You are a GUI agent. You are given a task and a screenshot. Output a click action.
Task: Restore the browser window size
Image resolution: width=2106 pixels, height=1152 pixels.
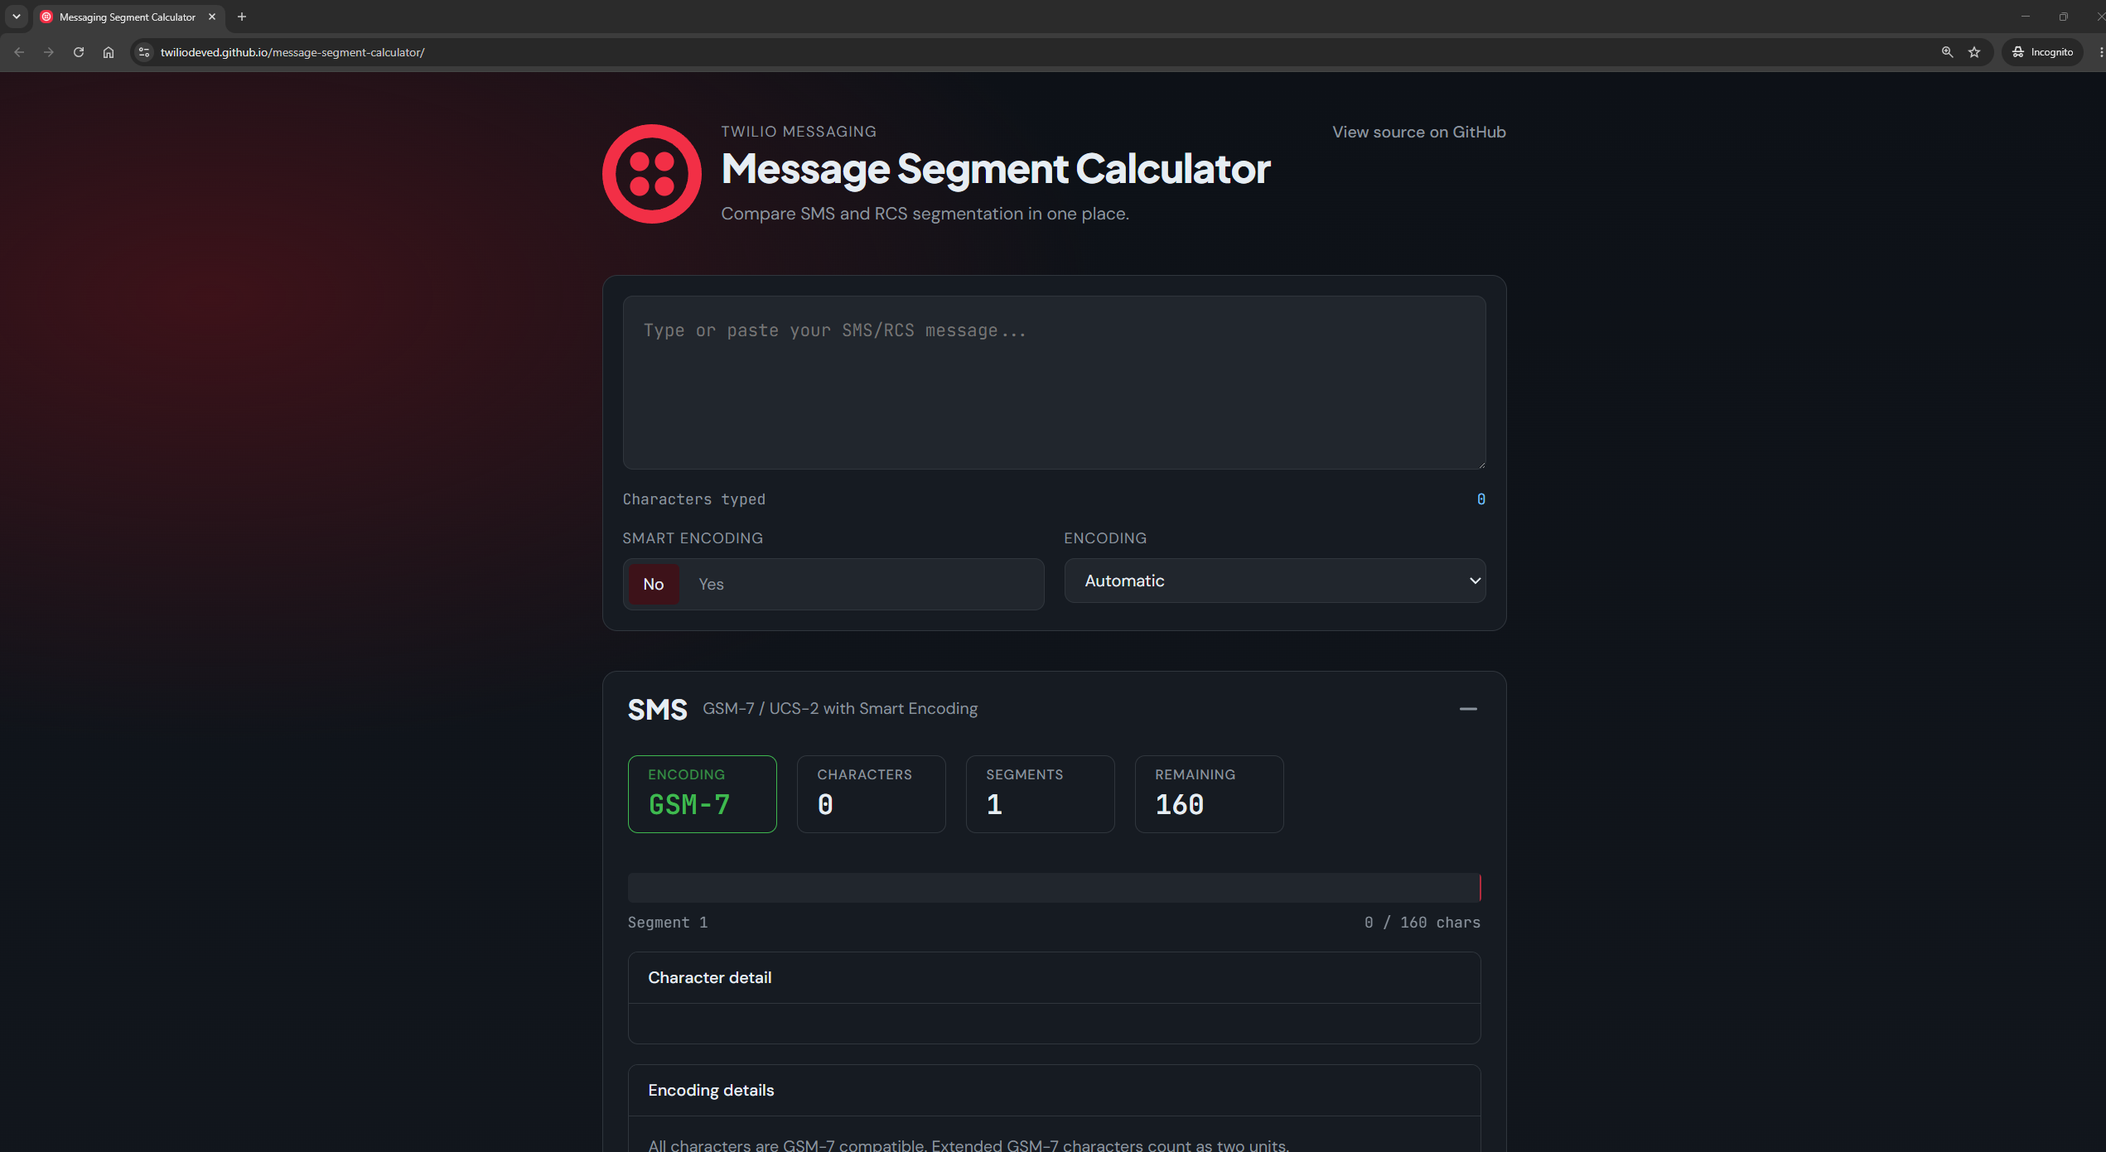pyautogui.click(x=2063, y=17)
